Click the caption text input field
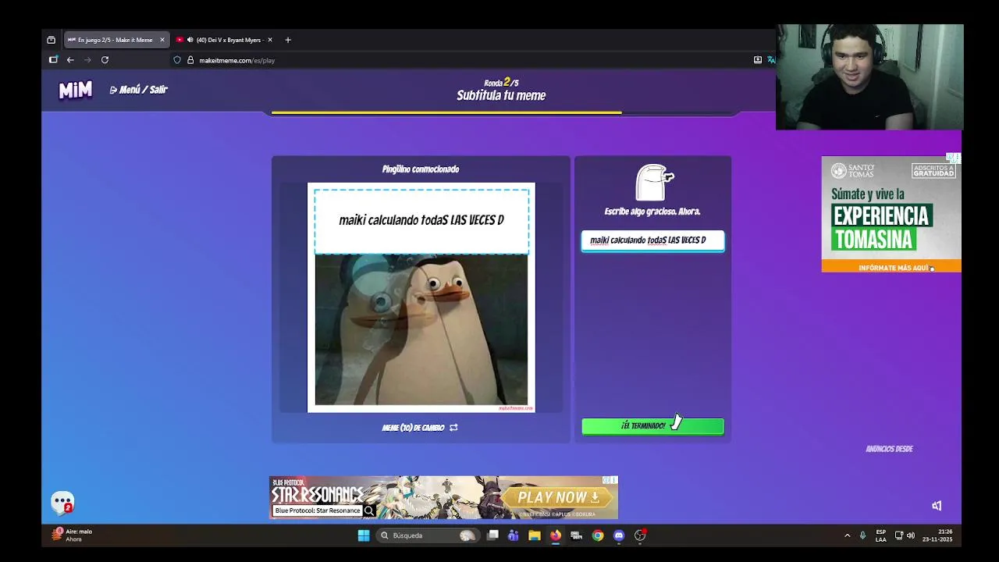 [652, 240]
